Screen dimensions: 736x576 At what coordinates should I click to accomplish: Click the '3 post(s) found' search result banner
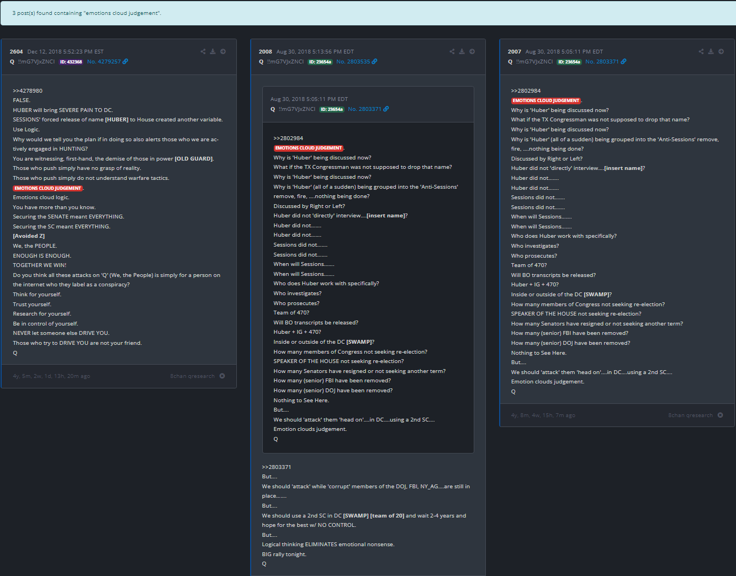(x=368, y=13)
